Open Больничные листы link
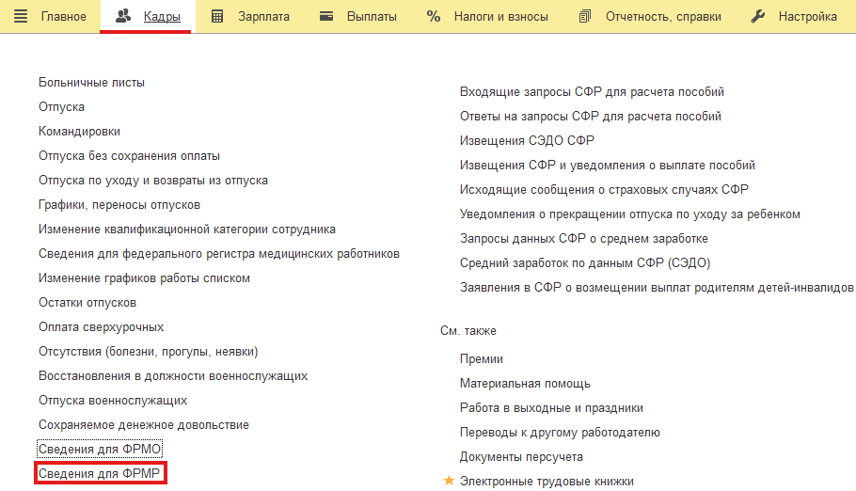The image size is (856, 491). coord(91,83)
